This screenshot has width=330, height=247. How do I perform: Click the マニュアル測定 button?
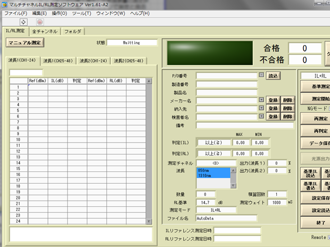(x=25, y=43)
